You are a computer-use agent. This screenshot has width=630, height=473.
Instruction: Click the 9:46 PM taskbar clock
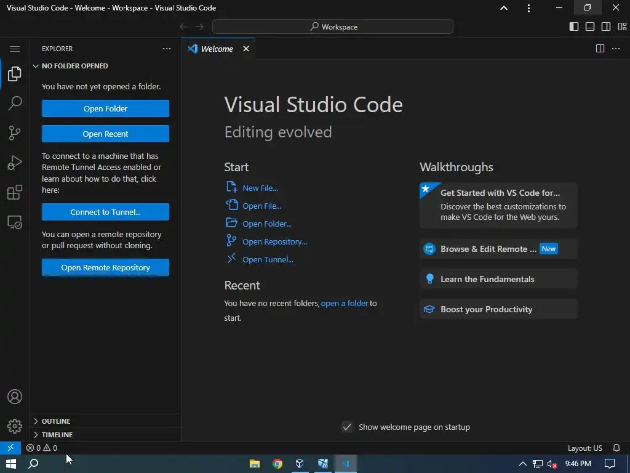pos(578,464)
